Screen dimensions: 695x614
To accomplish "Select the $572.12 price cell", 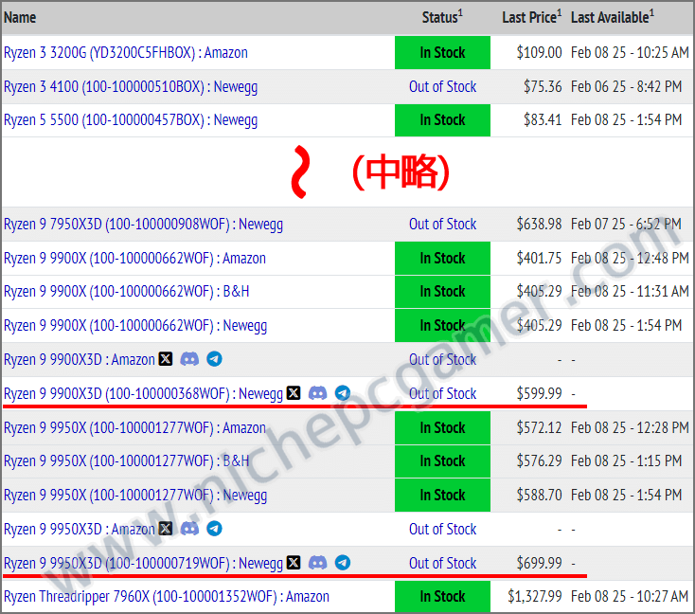I will tap(539, 427).
